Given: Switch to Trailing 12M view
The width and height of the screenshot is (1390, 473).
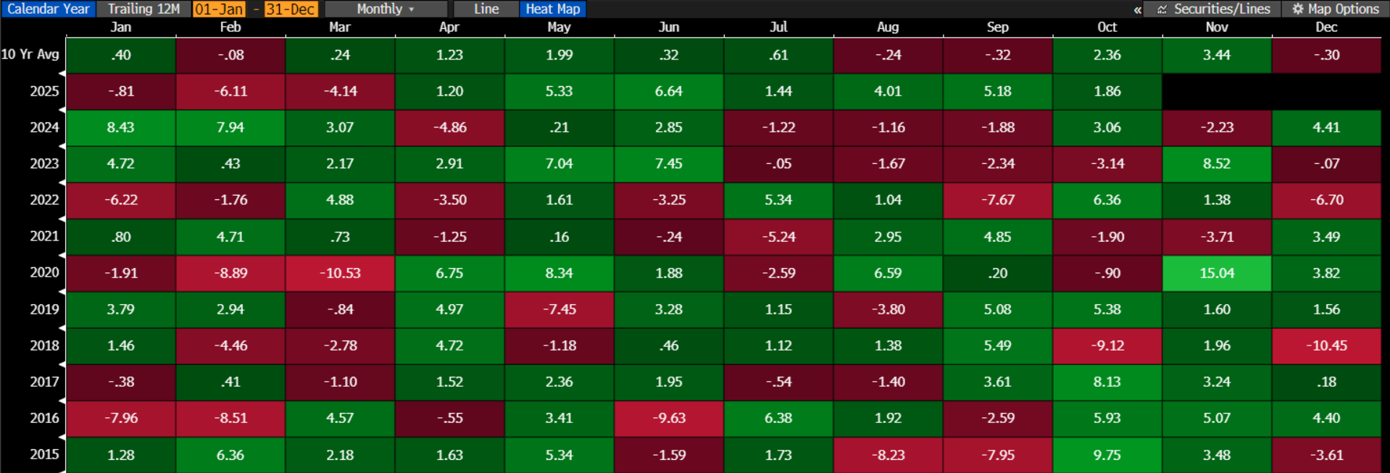Looking at the screenshot, I should pyautogui.click(x=143, y=9).
